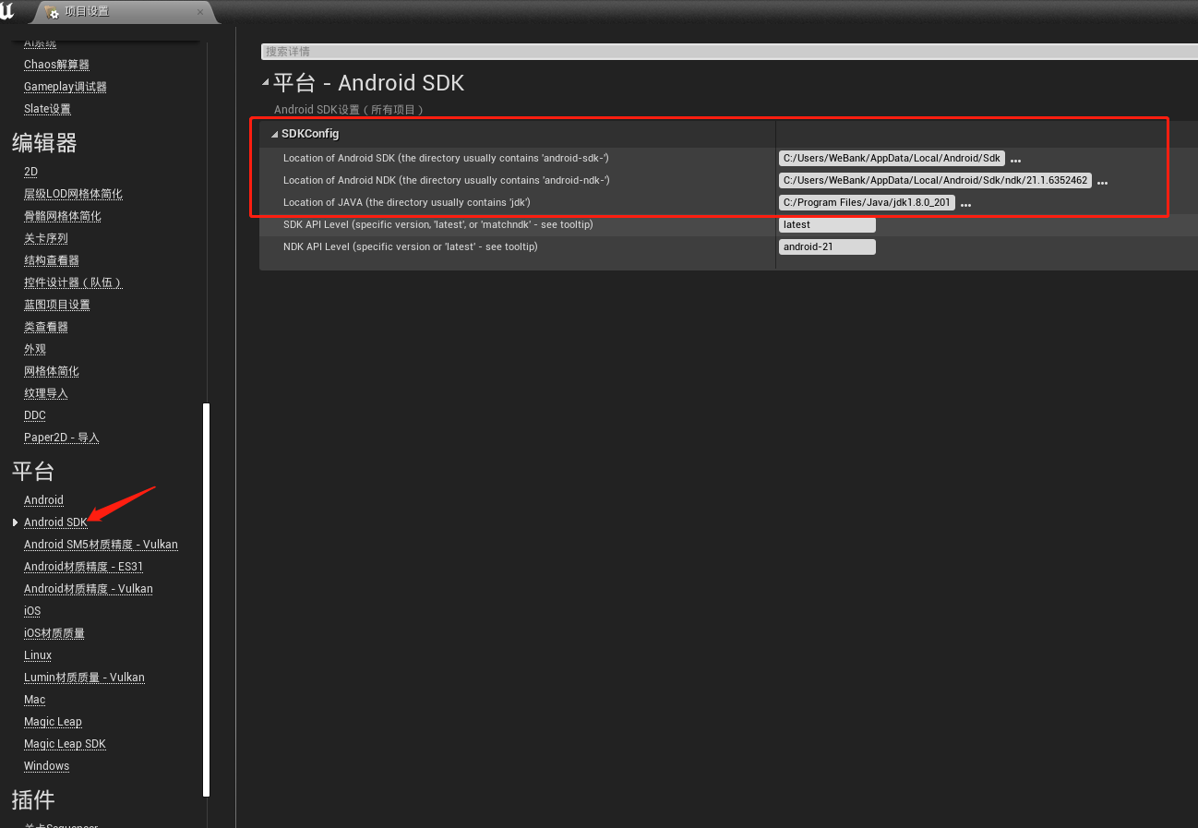Browse for Android SDK location folder
This screenshot has height=828, width=1198.
pyautogui.click(x=1015, y=159)
